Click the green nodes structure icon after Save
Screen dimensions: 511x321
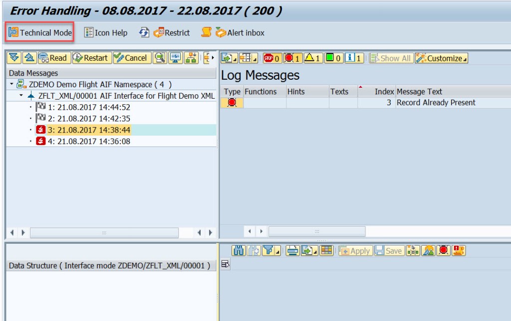pyautogui.click(x=413, y=250)
